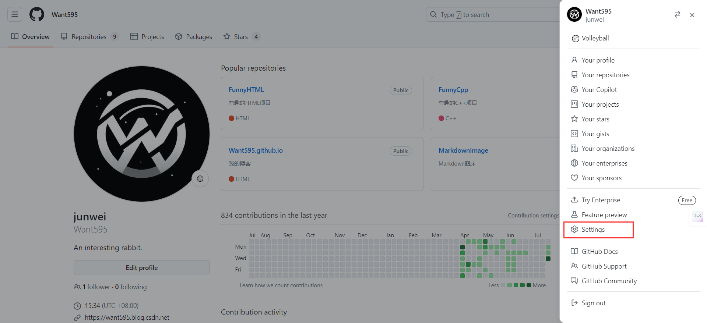Open the FunnyCpp repository
The height and width of the screenshot is (323, 707).
453,89
